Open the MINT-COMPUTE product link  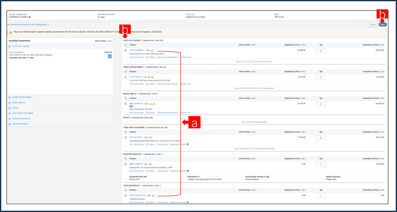click(136, 164)
